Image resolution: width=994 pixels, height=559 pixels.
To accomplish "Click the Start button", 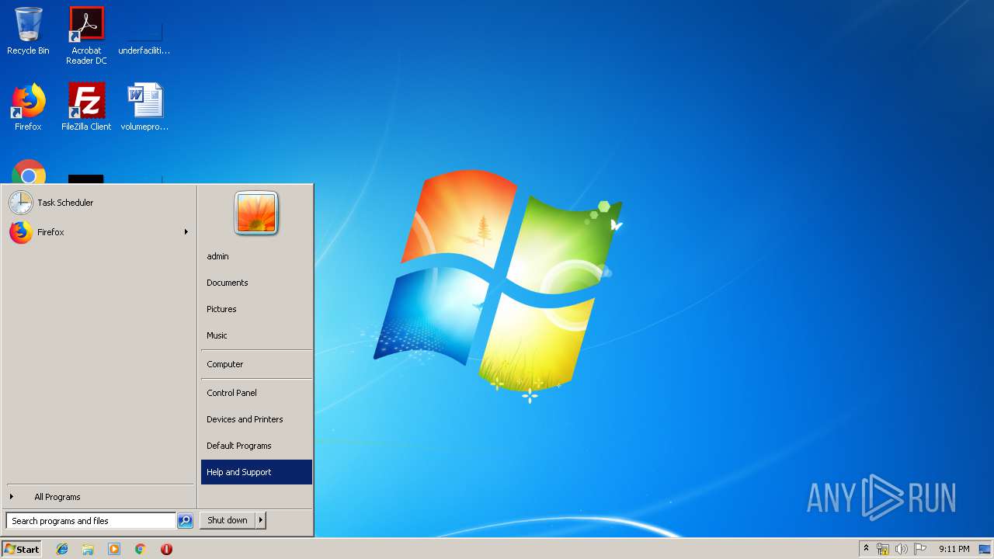I will [x=22, y=549].
